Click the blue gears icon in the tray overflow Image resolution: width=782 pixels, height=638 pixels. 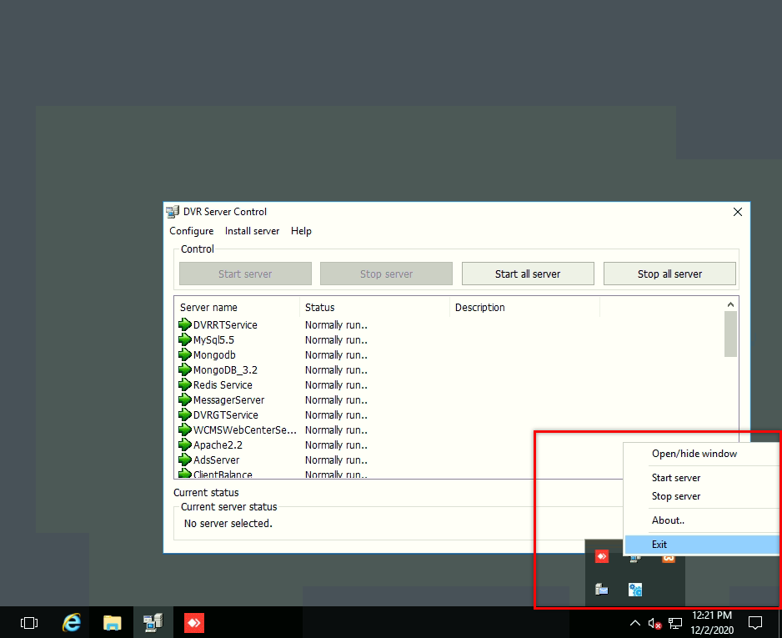635,590
